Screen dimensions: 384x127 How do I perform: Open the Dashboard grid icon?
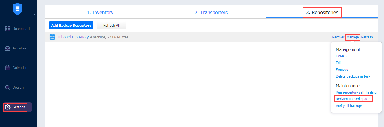(8, 29)
